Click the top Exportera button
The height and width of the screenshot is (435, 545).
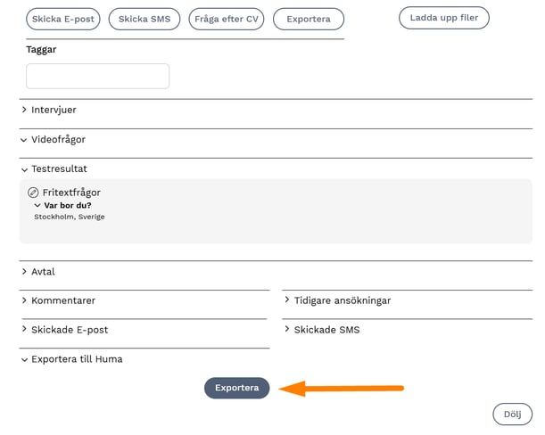(309, 19)
